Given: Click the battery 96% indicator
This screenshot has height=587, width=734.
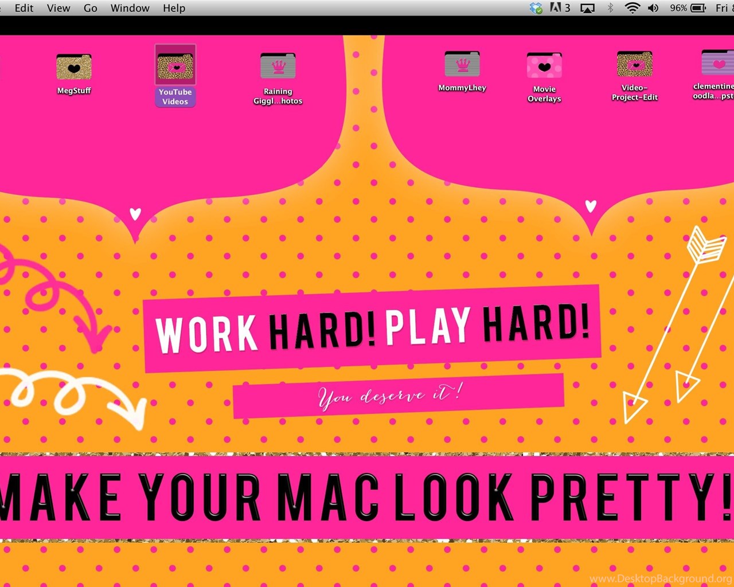Looking at the screenshot, I should click(688, 8).
